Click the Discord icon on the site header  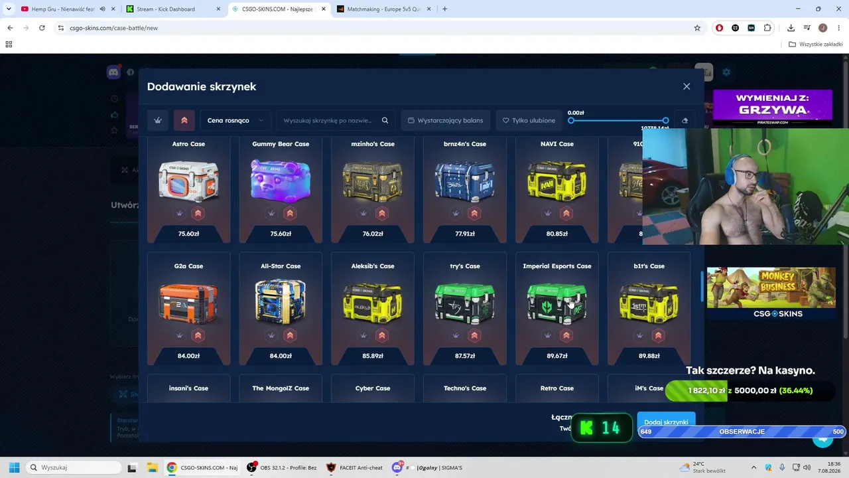click(113, 72)
